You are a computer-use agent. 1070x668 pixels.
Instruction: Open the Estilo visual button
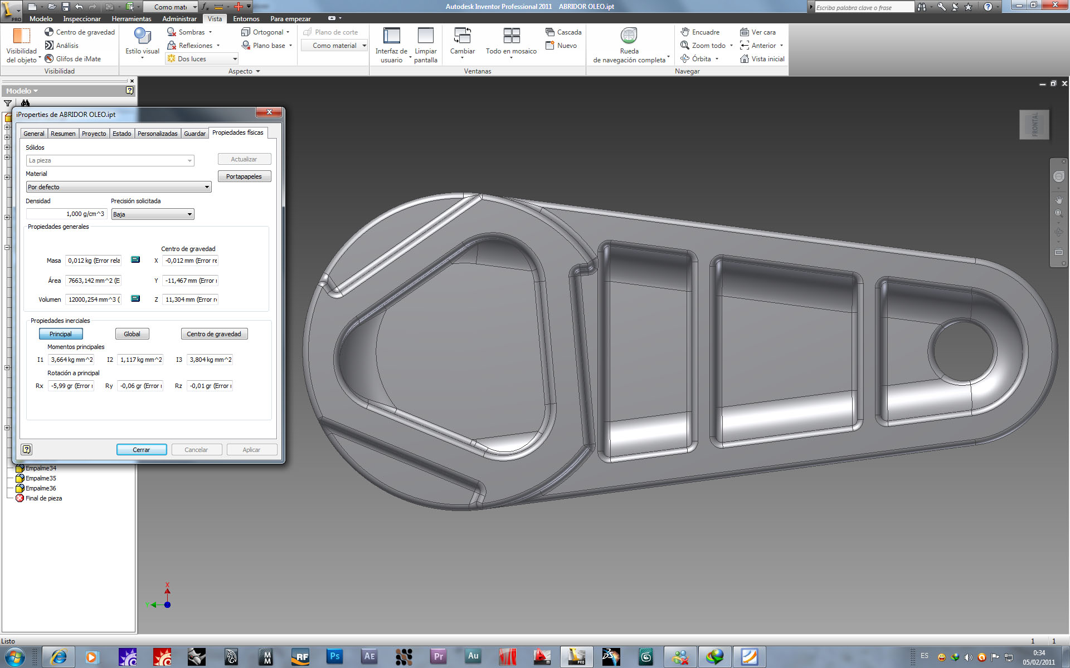(142, 43)
